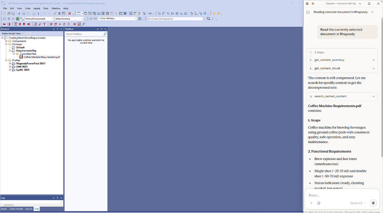Expand the SysML (REF) profile node
The height and width of the screenshot is (213, 383).
coord(10,70)
